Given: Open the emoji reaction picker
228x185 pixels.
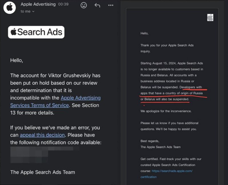Looking at the screenshot, I should click(x=84, y=5).
